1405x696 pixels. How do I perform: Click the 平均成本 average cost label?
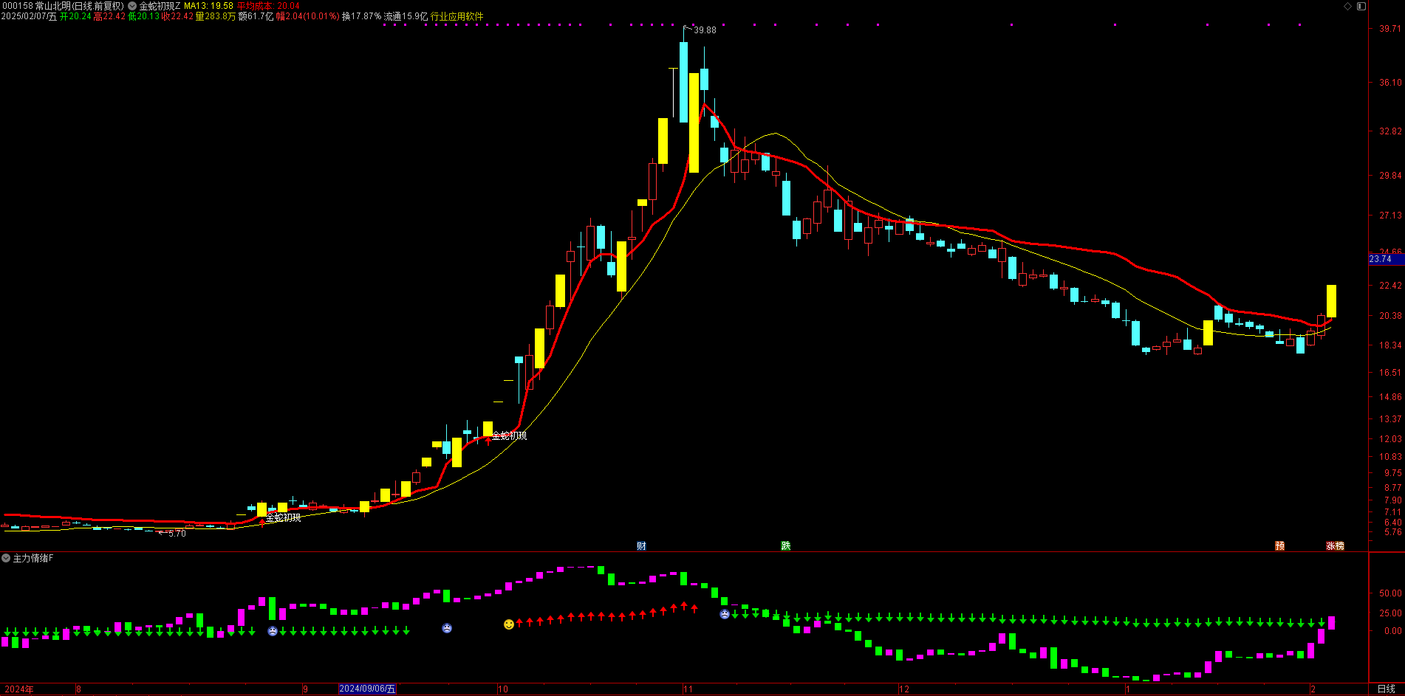click(x=255, y=6)
